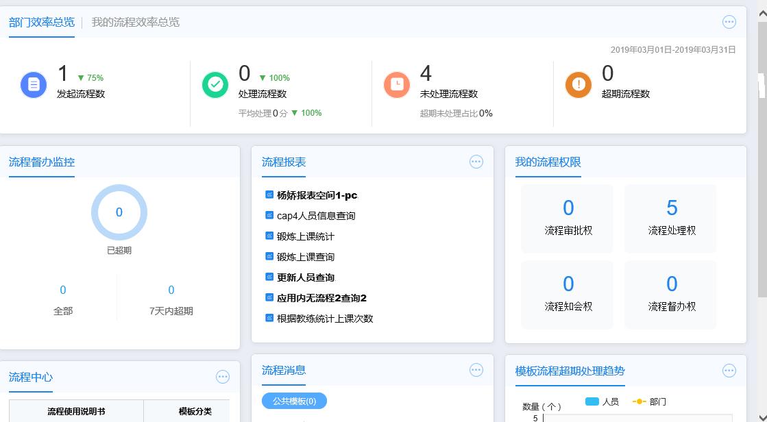Click the report icon beside 根据教练统计上课次数

pos(268,318)
